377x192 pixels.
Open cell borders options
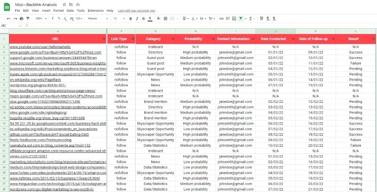coord(165,18)
